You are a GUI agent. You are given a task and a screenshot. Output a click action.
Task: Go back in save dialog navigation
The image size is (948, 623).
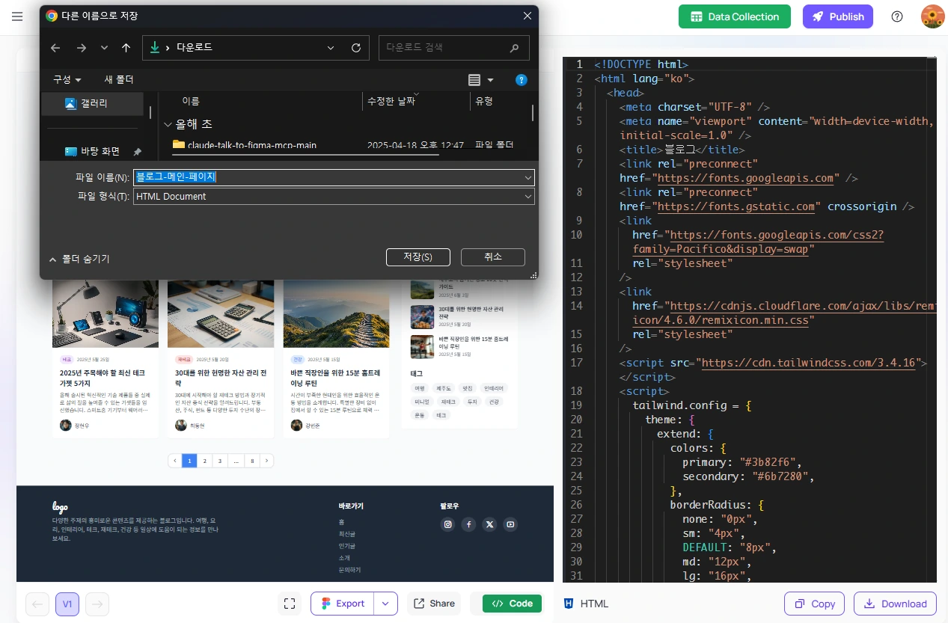click(55, 48)
